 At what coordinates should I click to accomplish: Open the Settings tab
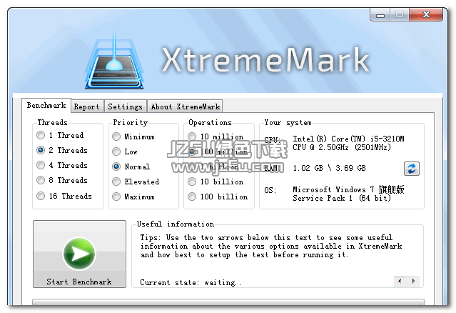pos(125,107)
